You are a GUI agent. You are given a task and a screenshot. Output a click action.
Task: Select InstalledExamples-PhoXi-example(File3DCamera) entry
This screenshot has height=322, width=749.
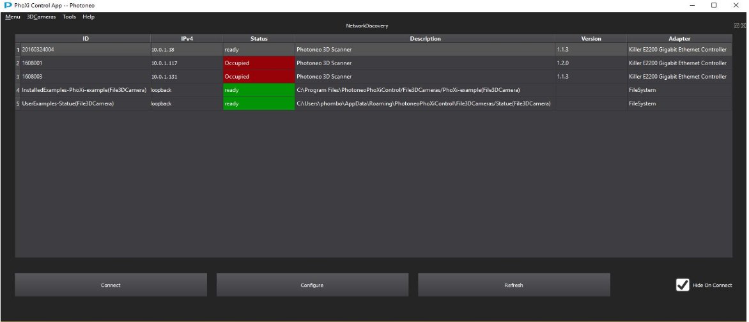[86, 90]
